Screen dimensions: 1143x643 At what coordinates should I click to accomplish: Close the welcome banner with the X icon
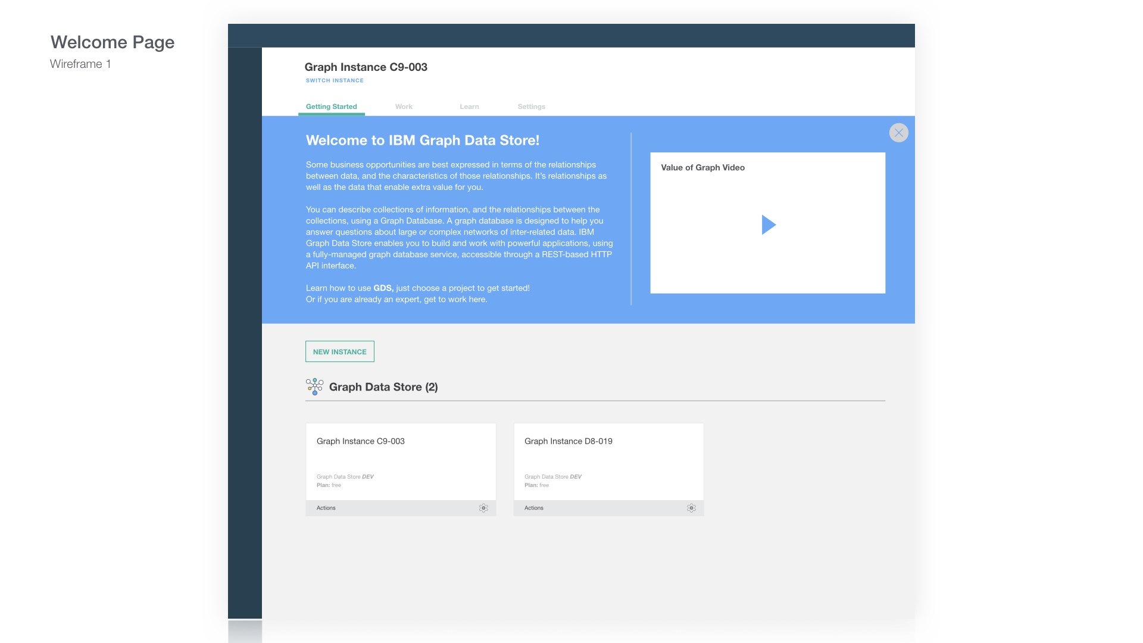pos(898,132)
